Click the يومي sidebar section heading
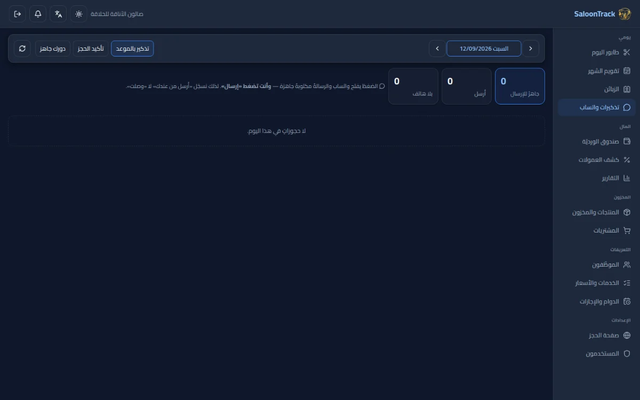The image size is (640, 400). 625,38
